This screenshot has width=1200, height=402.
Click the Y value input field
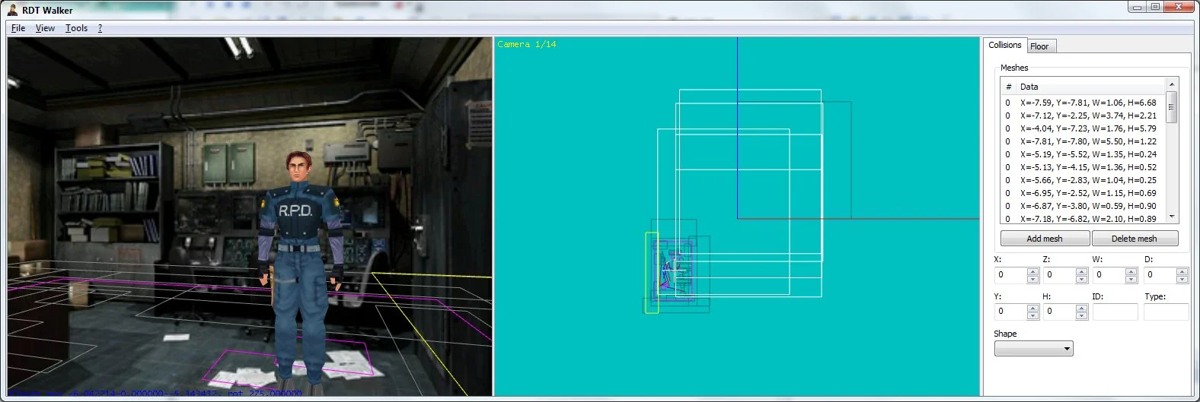click(x=1010, y=312)
